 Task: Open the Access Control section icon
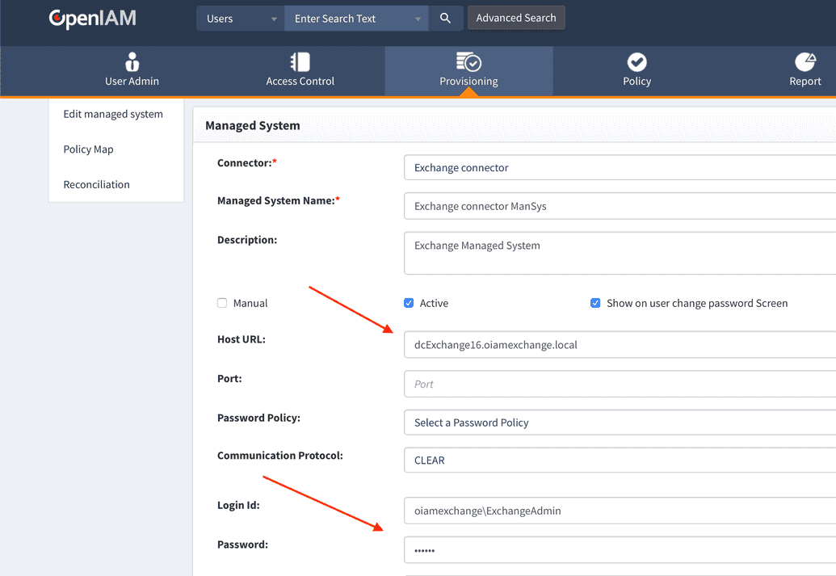pos(300,61)
